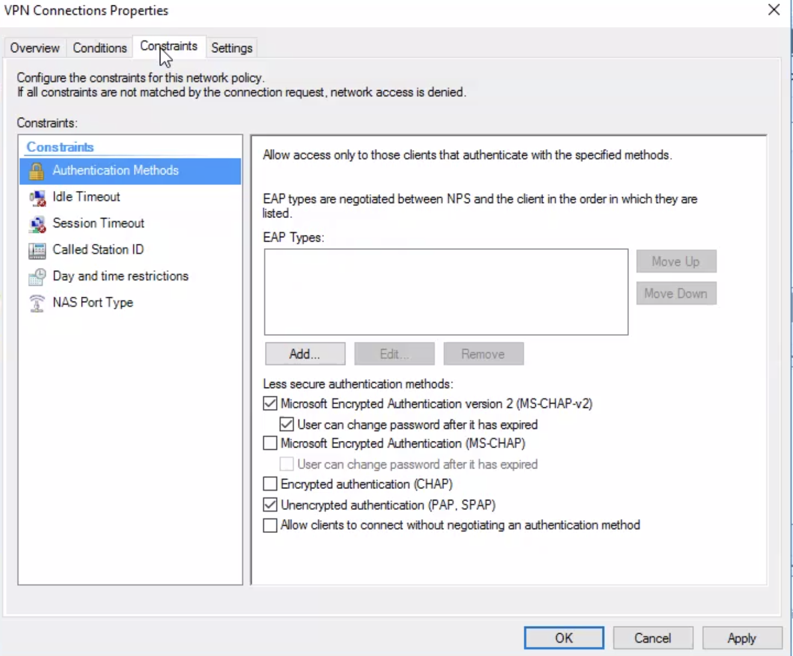
Task: Click the Add button for EAP Types
Action: (304, 354)
